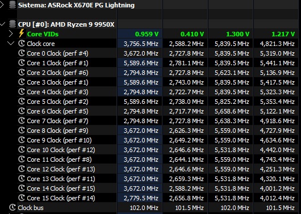Click Clock bus value 102.0 MHz in first column
301x214 pixels.
point(144,208)
